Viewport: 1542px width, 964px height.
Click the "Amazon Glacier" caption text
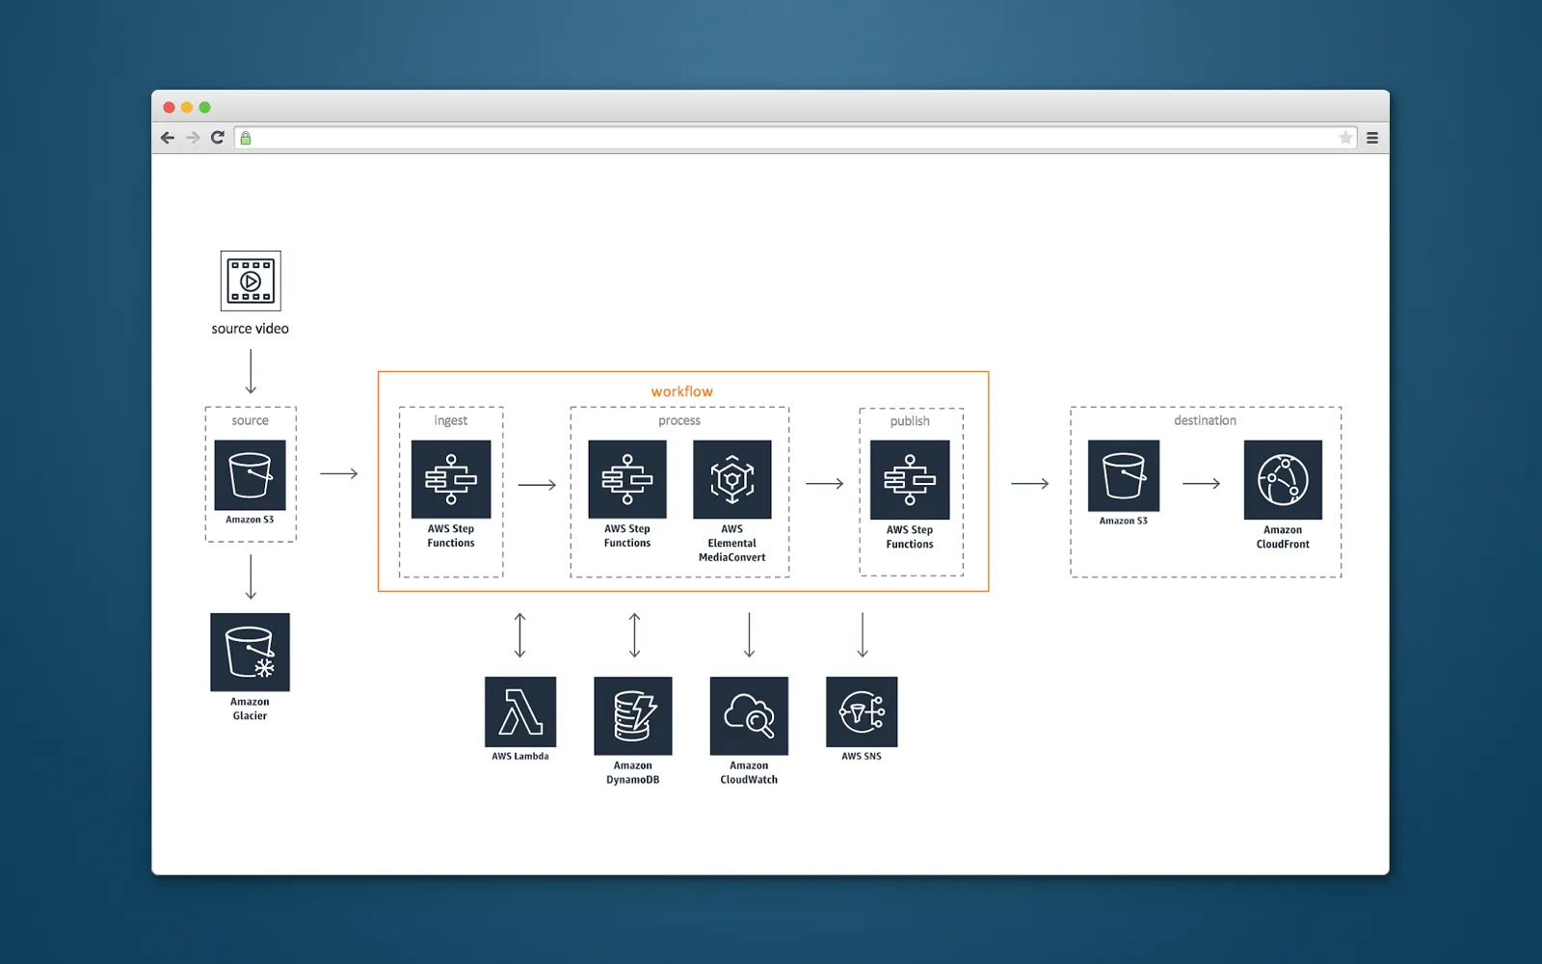250,709
